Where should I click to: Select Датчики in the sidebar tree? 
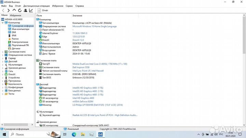point(16,49)
